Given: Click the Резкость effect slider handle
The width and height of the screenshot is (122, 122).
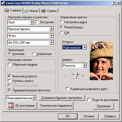Looking at the screenshot, I should tap(76, 75).
